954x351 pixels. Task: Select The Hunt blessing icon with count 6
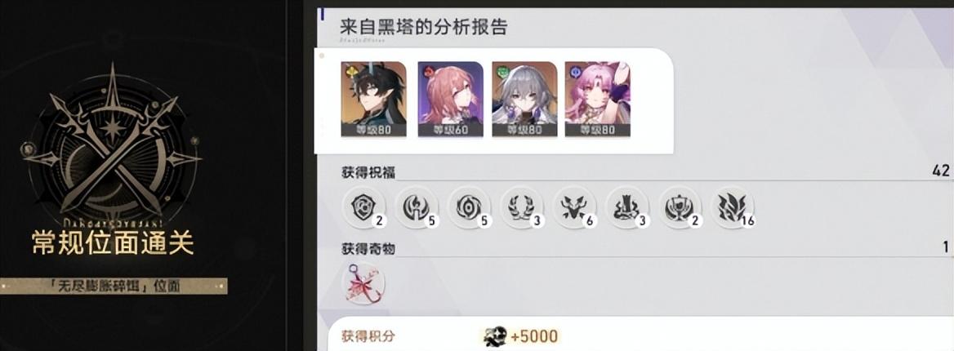pyautogui.click(x=573, y=207)
